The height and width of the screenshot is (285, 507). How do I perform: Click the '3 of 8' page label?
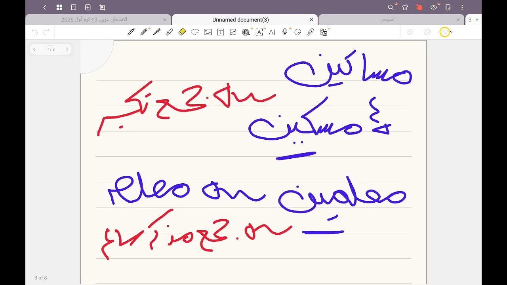[40, 278]
